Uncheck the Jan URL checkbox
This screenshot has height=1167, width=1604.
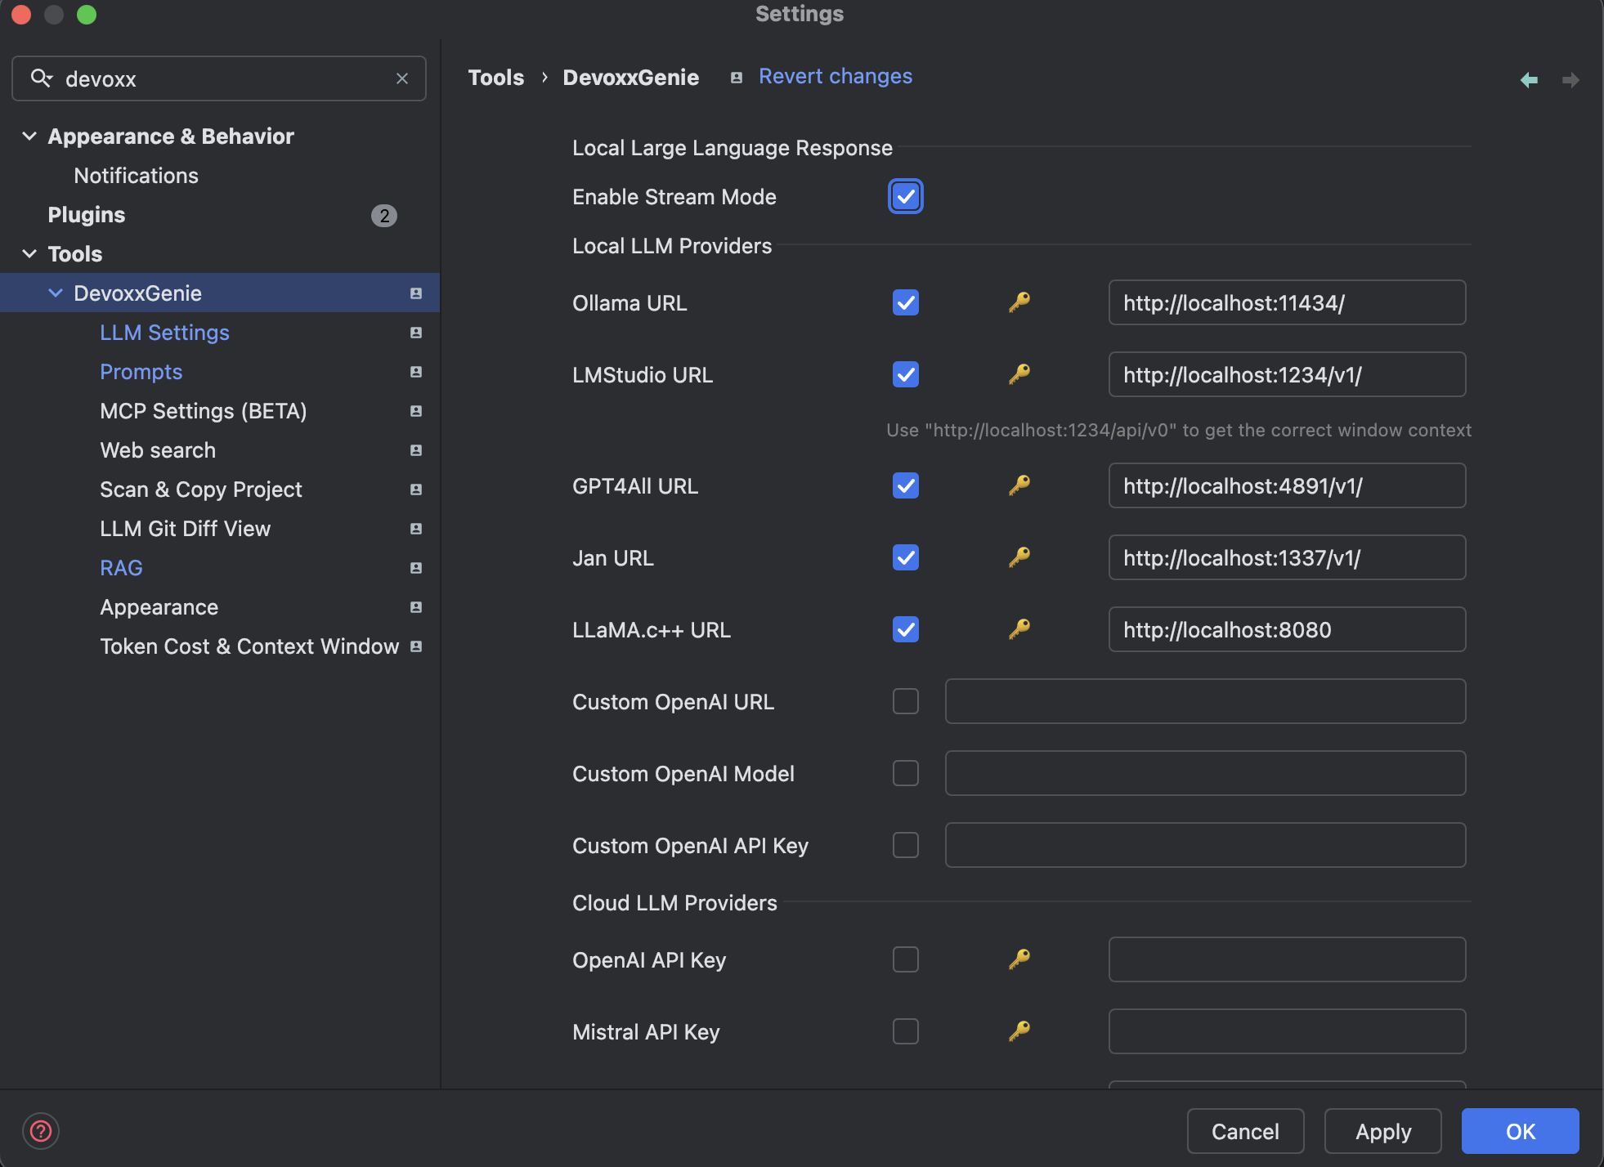pos(905,557)
